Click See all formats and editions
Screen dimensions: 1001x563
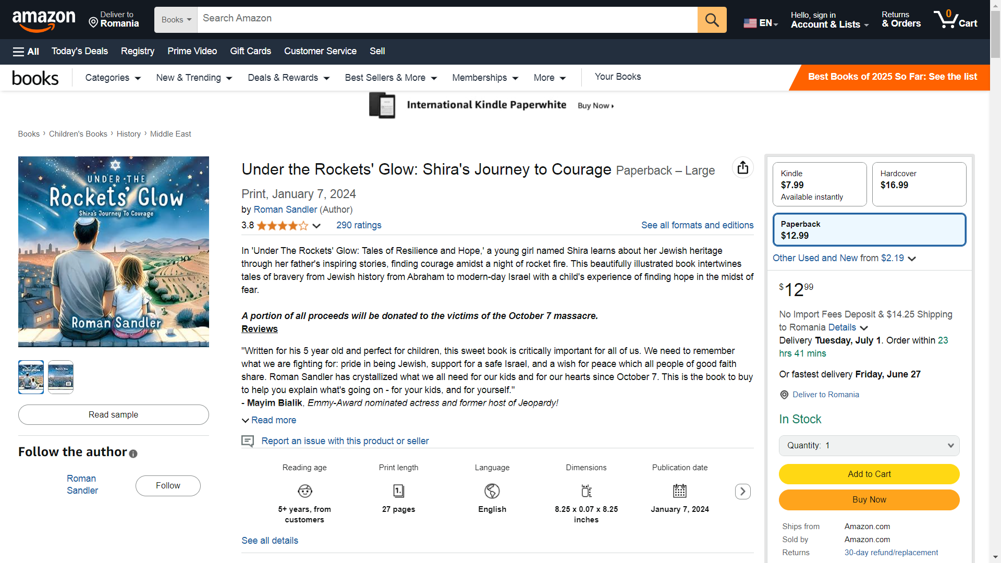click(x=697, y=225)
